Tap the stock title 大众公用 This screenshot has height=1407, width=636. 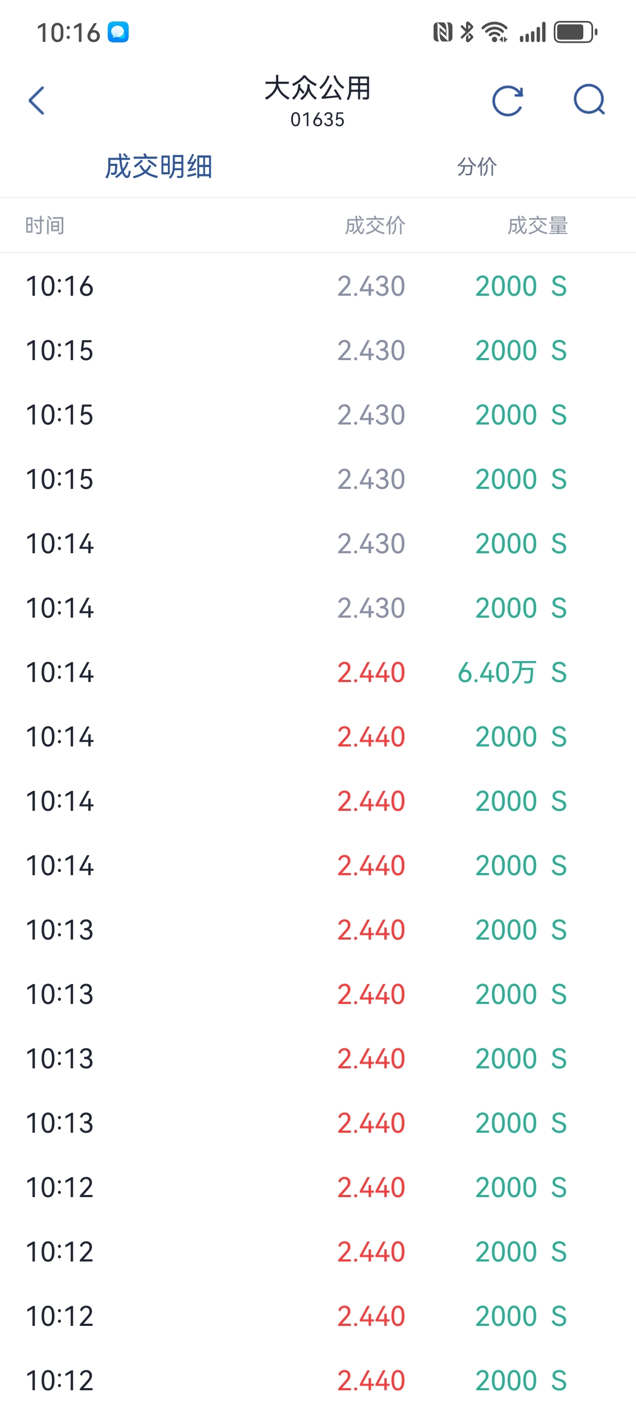tap(317, 88)
